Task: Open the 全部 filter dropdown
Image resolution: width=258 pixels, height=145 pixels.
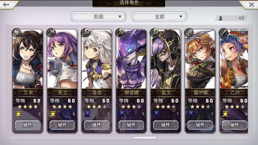Action: 159,16
